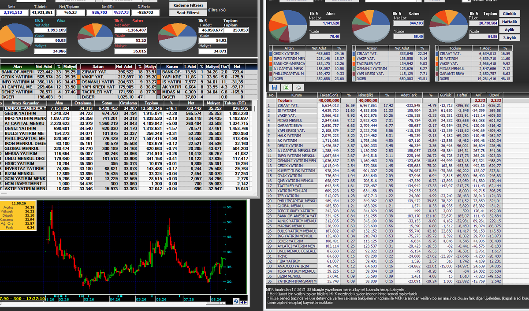This screenshot has height=311, width=529.
Task: Select the BULLS YATIRIM ME row in left table
Action: 126,133
